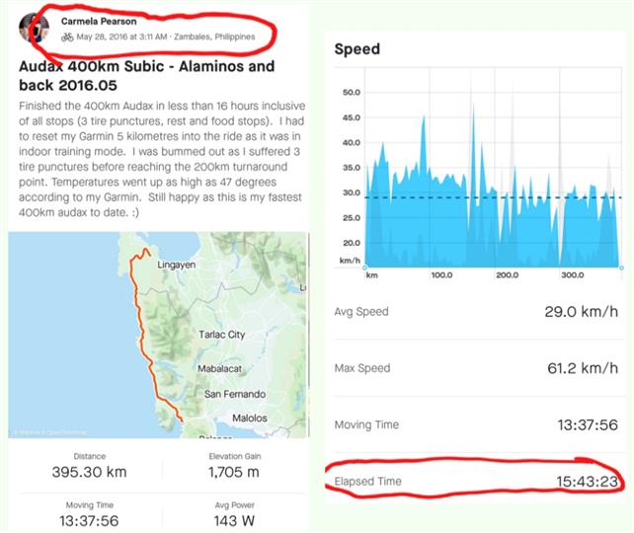Tap Carmela Pearson's profile photo
The image size is (634, 533).
(x=36, y=29)
